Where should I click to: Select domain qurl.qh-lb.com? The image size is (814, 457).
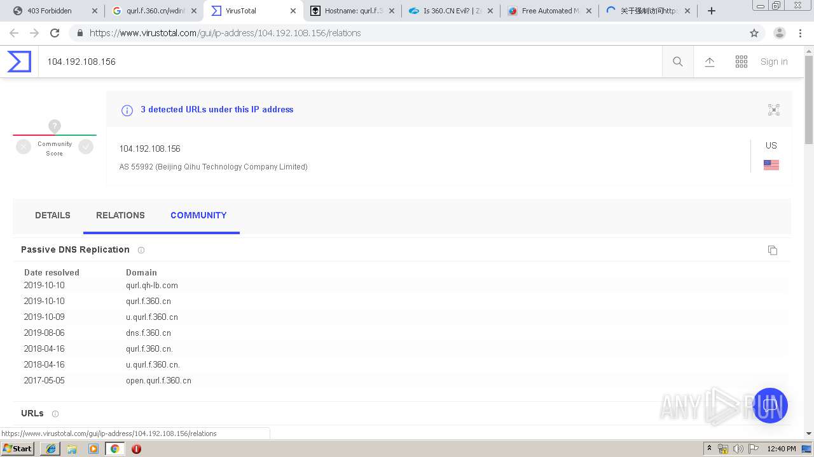(152, 286)
